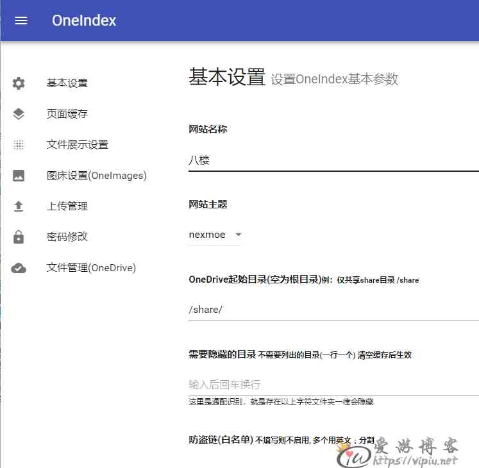Navigate to 上传管理
Viewport: 479px width, 468px height.
point(67,206)
